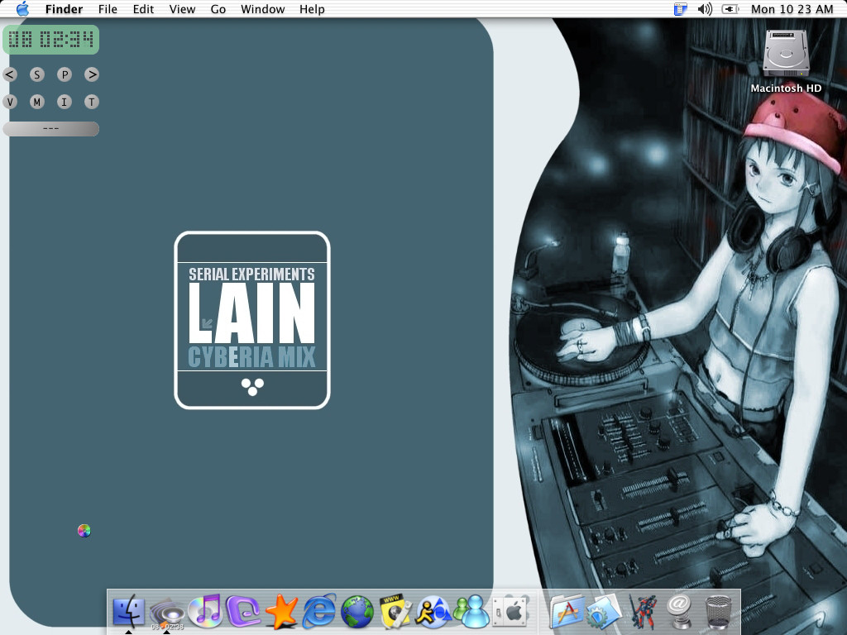Open the Finder application menu
This screenshot has height=635, width=847.
pyautogui.click(x=64, y=9)
